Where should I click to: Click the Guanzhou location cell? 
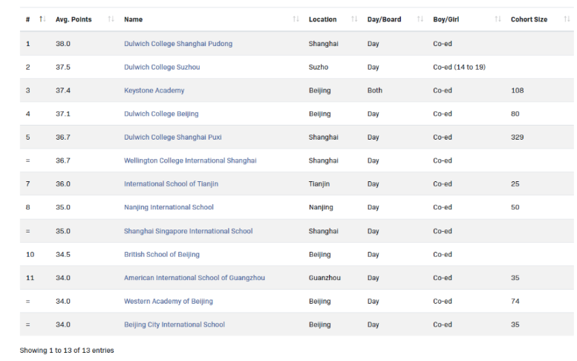325,278
